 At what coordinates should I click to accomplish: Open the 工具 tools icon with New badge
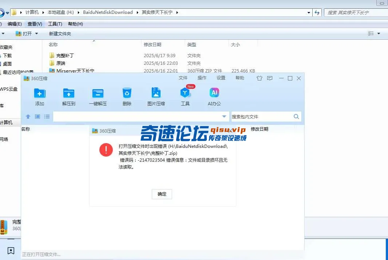185,93
